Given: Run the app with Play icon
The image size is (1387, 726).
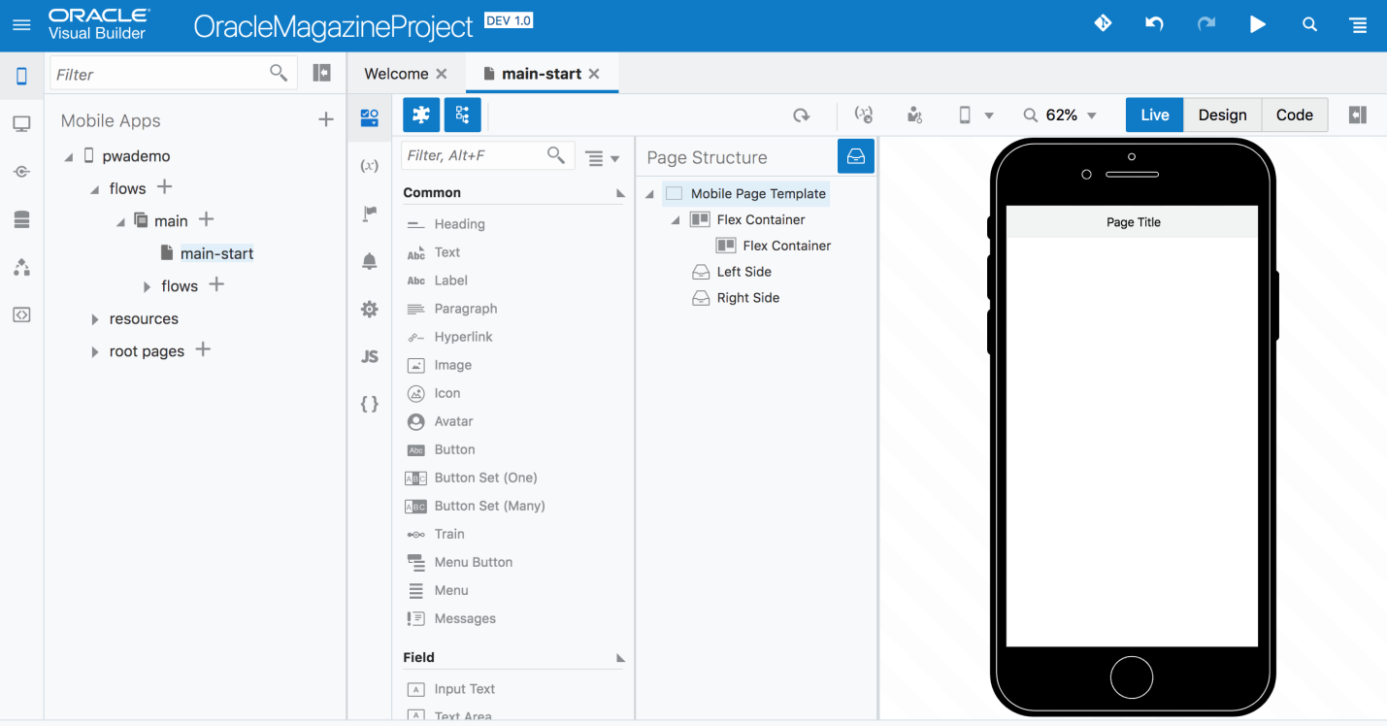Looking at the screenshot, I should click(x=1258, y=24).
